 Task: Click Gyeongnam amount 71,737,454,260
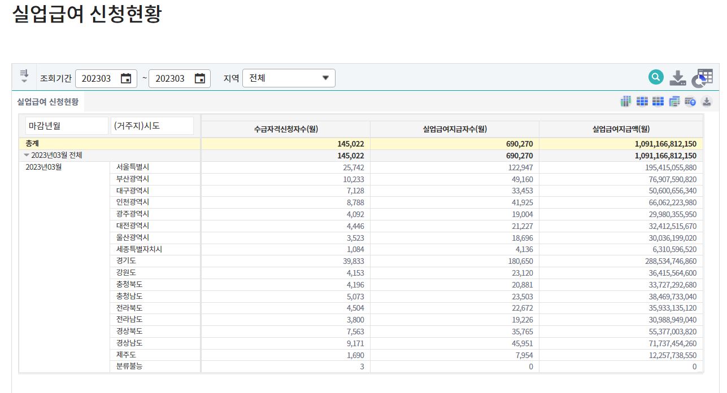click(x=673, y=343)
